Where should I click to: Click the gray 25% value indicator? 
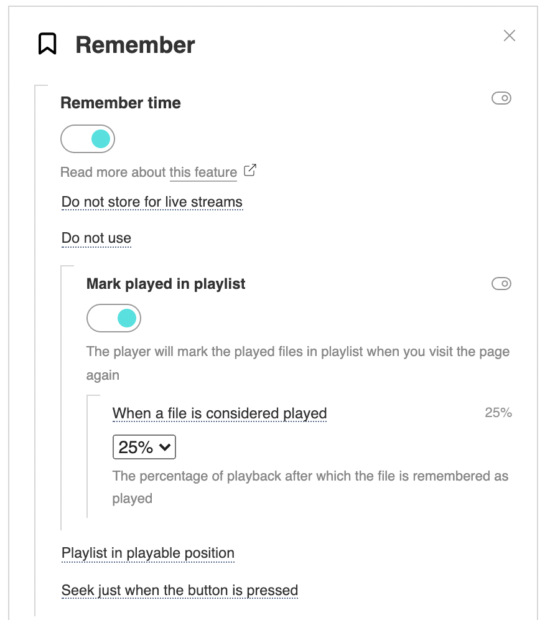point(498,413)
